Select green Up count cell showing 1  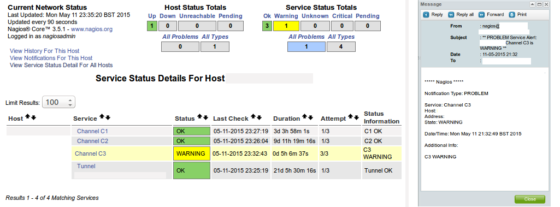pos(152,26)
